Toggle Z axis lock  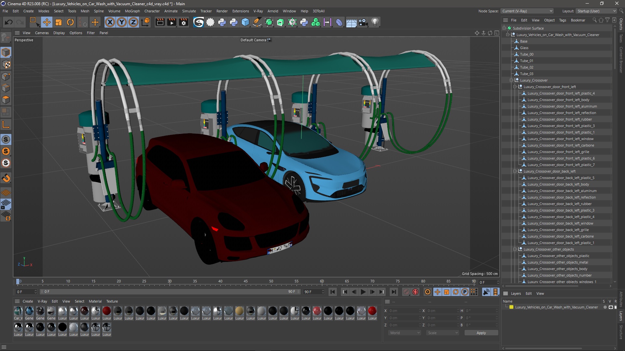click(x=133, y=22)
